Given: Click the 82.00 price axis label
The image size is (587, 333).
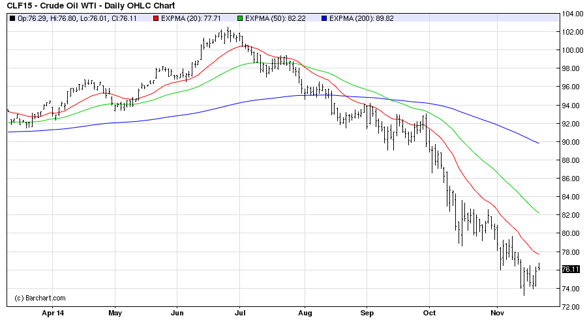Looking at the screenshot, I should [571, 215].
